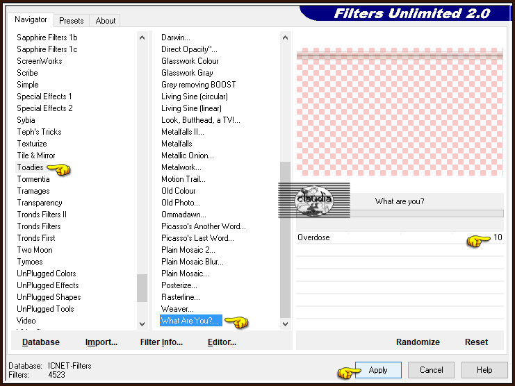This screenshot has width=515, height=386.
Task: Select Look, Butthead, a TV!... filter
Action: (200, 120)
